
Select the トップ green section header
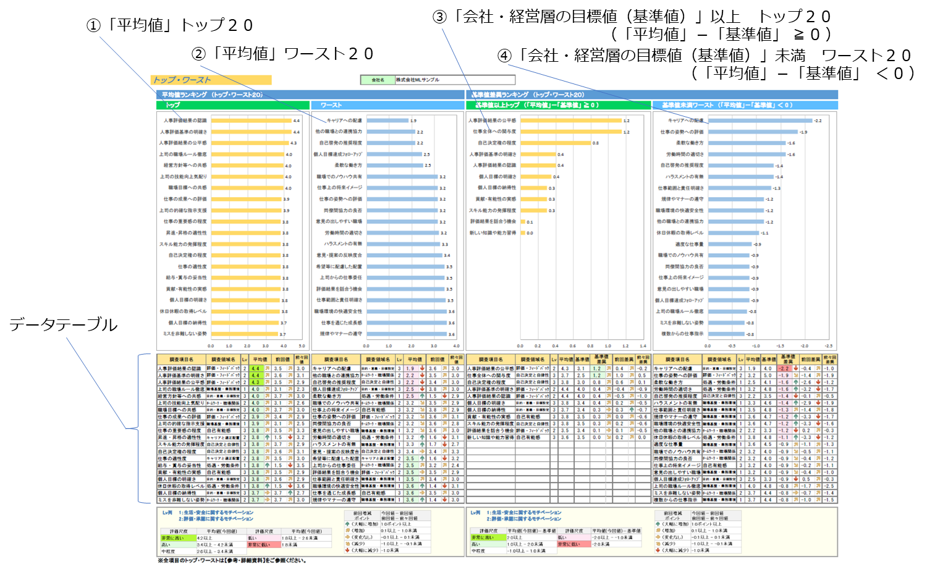[233, 105]
